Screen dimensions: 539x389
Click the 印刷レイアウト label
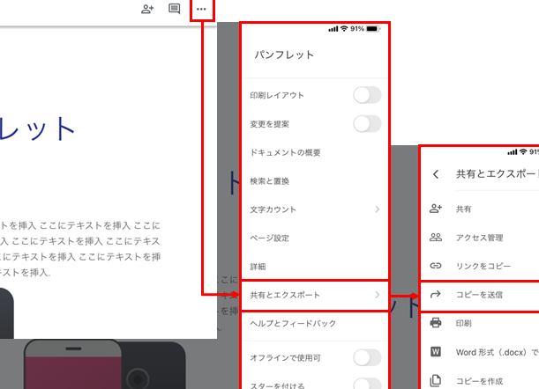pyautogui.click(x=277, y=95)
